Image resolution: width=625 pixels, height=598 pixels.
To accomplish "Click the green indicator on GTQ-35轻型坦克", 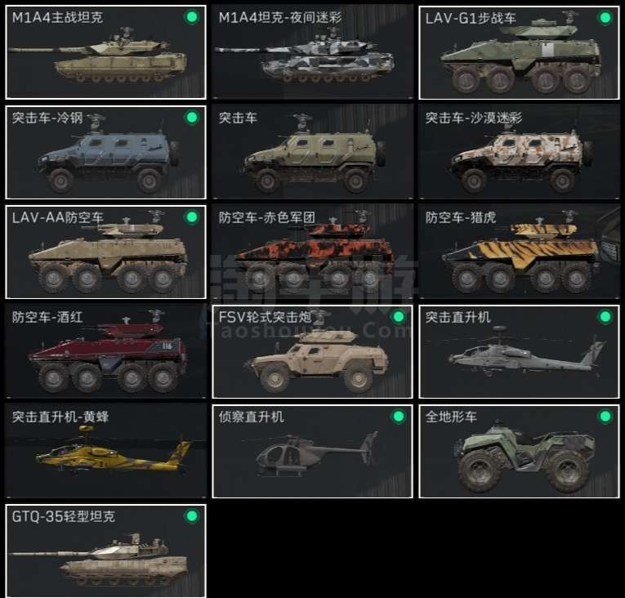I will 192,516.
